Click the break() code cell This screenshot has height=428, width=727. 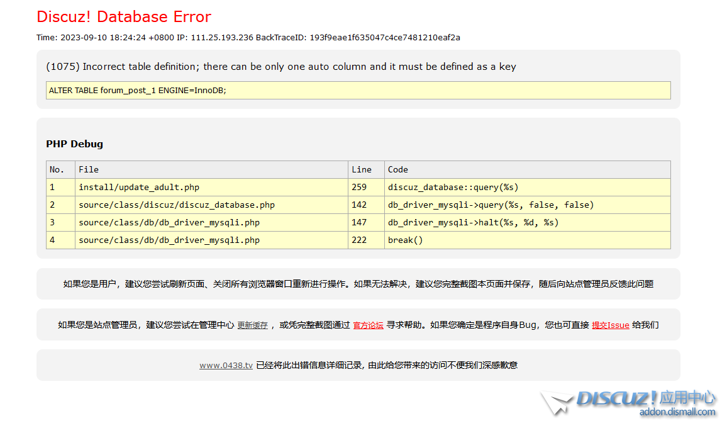pyautogui.click(x=528, y=240)
